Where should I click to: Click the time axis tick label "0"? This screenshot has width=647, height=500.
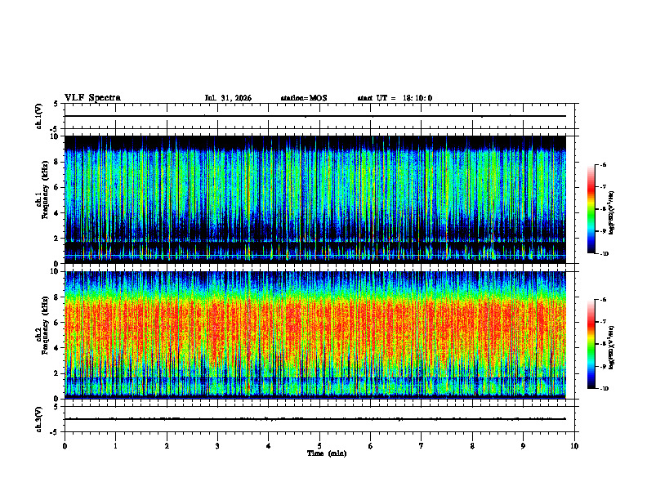65,446
